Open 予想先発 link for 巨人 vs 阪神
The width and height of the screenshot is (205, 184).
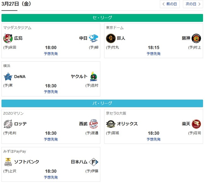pyautogui.click(x=154, y=54)
